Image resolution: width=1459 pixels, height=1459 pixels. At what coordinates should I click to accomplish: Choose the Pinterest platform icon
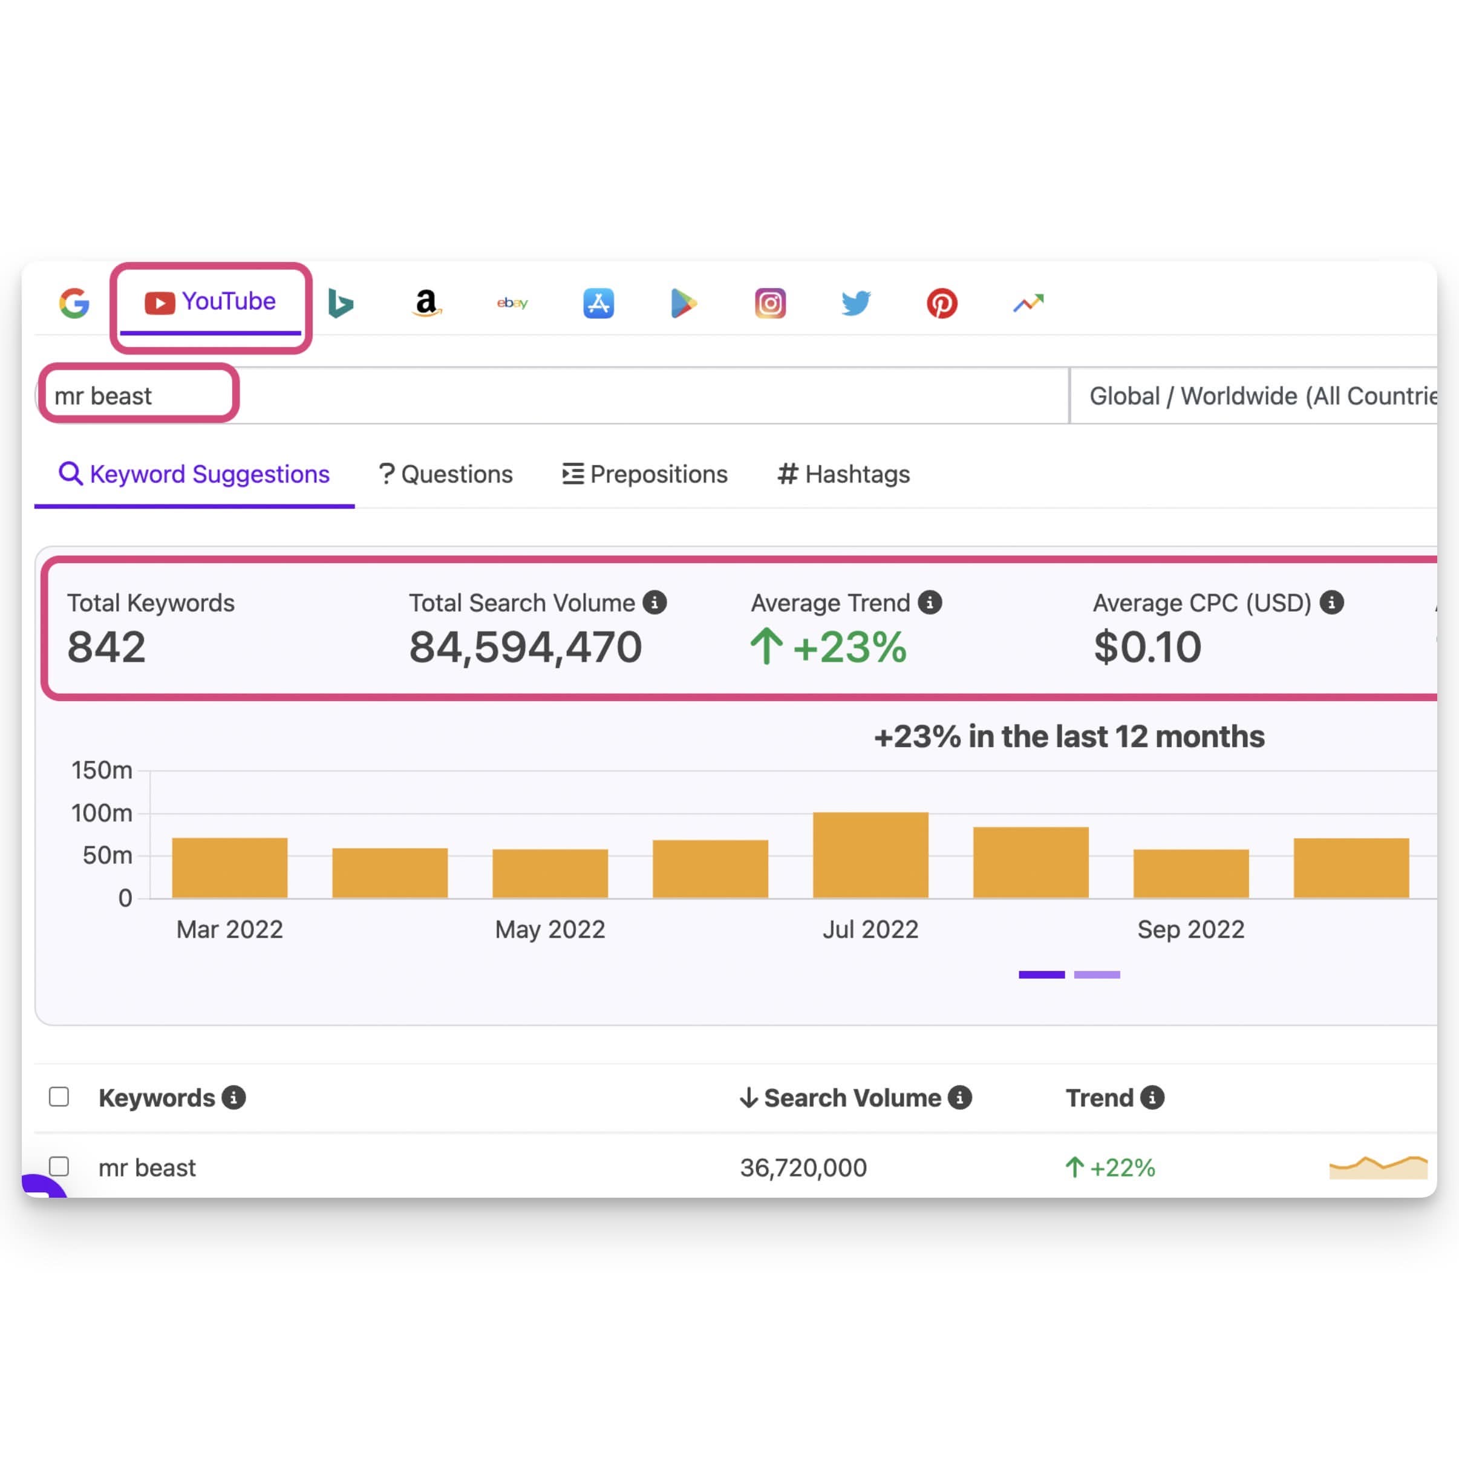click(942, 304)
